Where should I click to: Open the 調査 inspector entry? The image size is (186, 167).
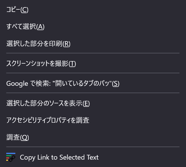tap(93, 137)
